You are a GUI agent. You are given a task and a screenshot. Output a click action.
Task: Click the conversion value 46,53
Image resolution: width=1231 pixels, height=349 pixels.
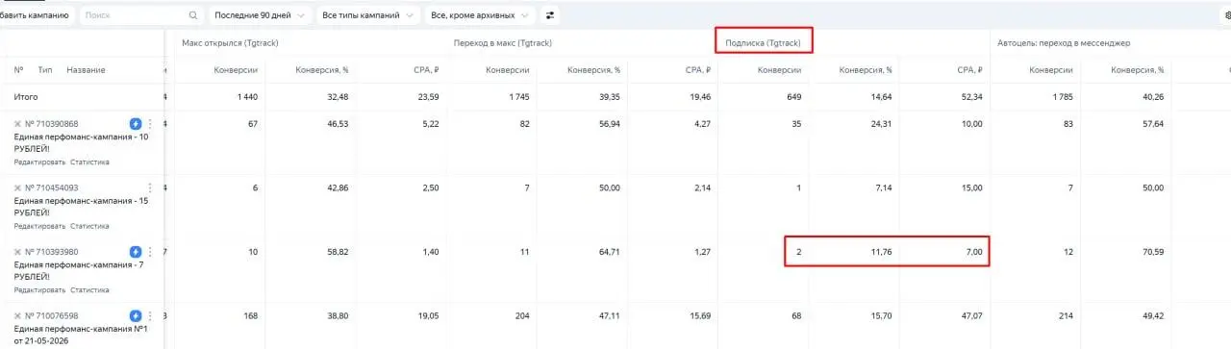click(337, 124)
